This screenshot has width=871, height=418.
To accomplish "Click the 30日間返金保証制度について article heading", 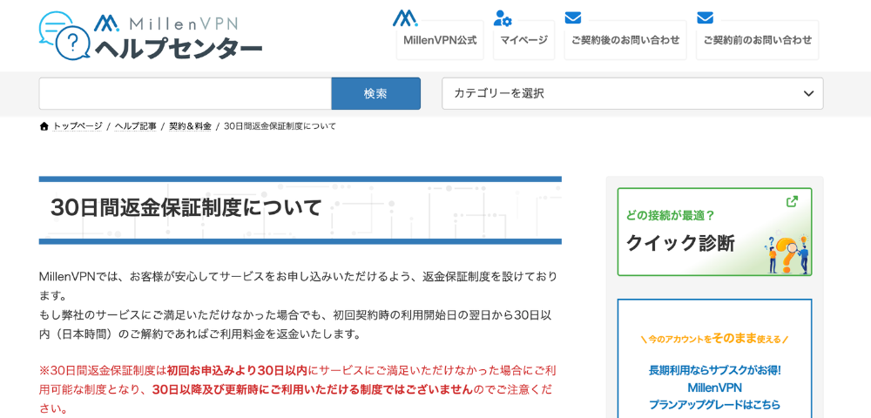I will coord(186,207).
